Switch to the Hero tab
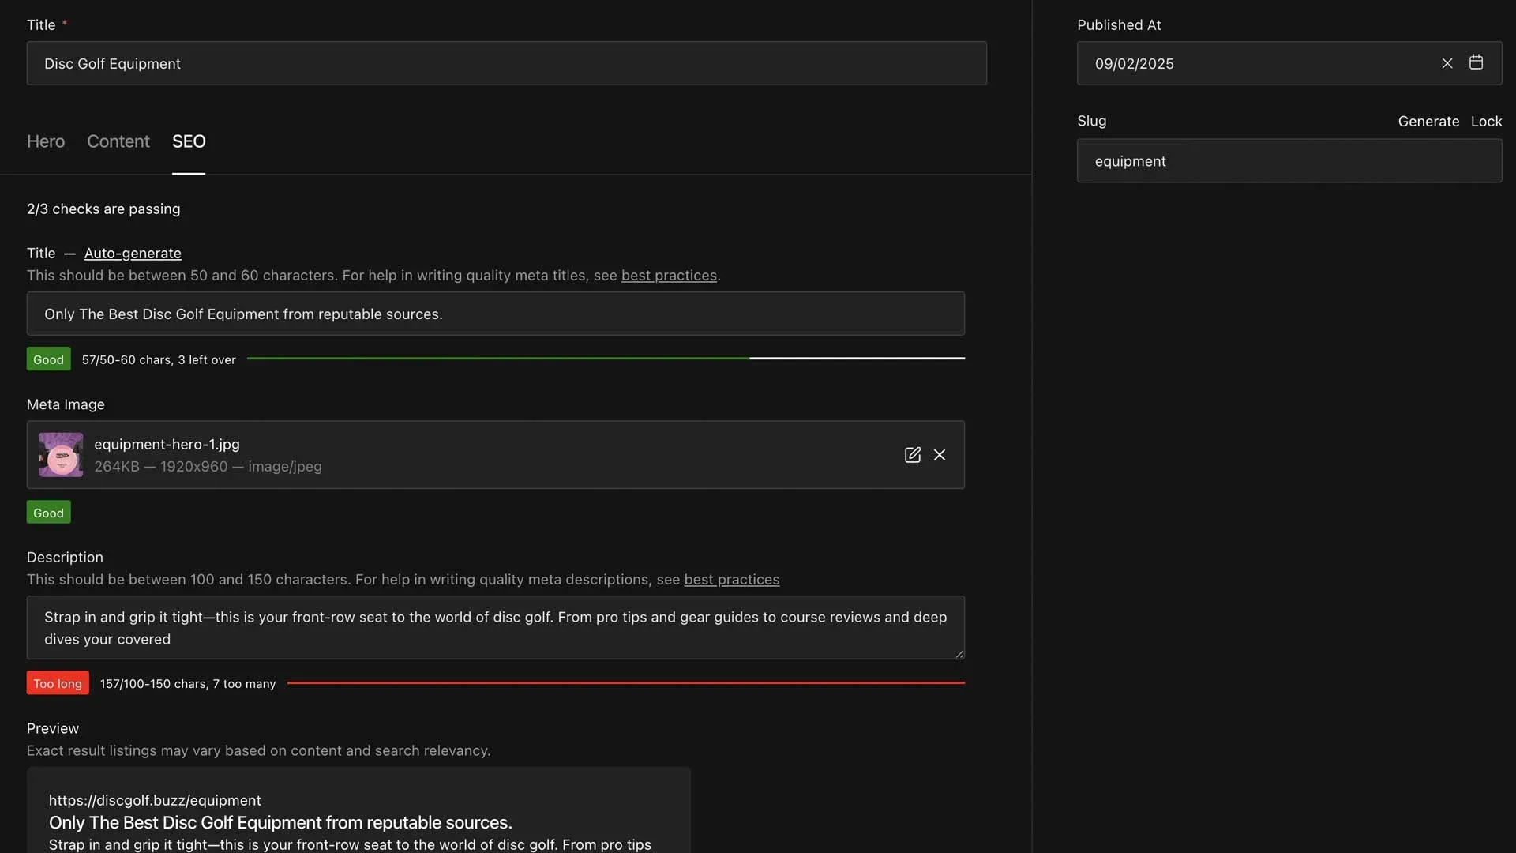Viewport: 1516px width, 853px height. pyautogui.click(x=45, y=141)
